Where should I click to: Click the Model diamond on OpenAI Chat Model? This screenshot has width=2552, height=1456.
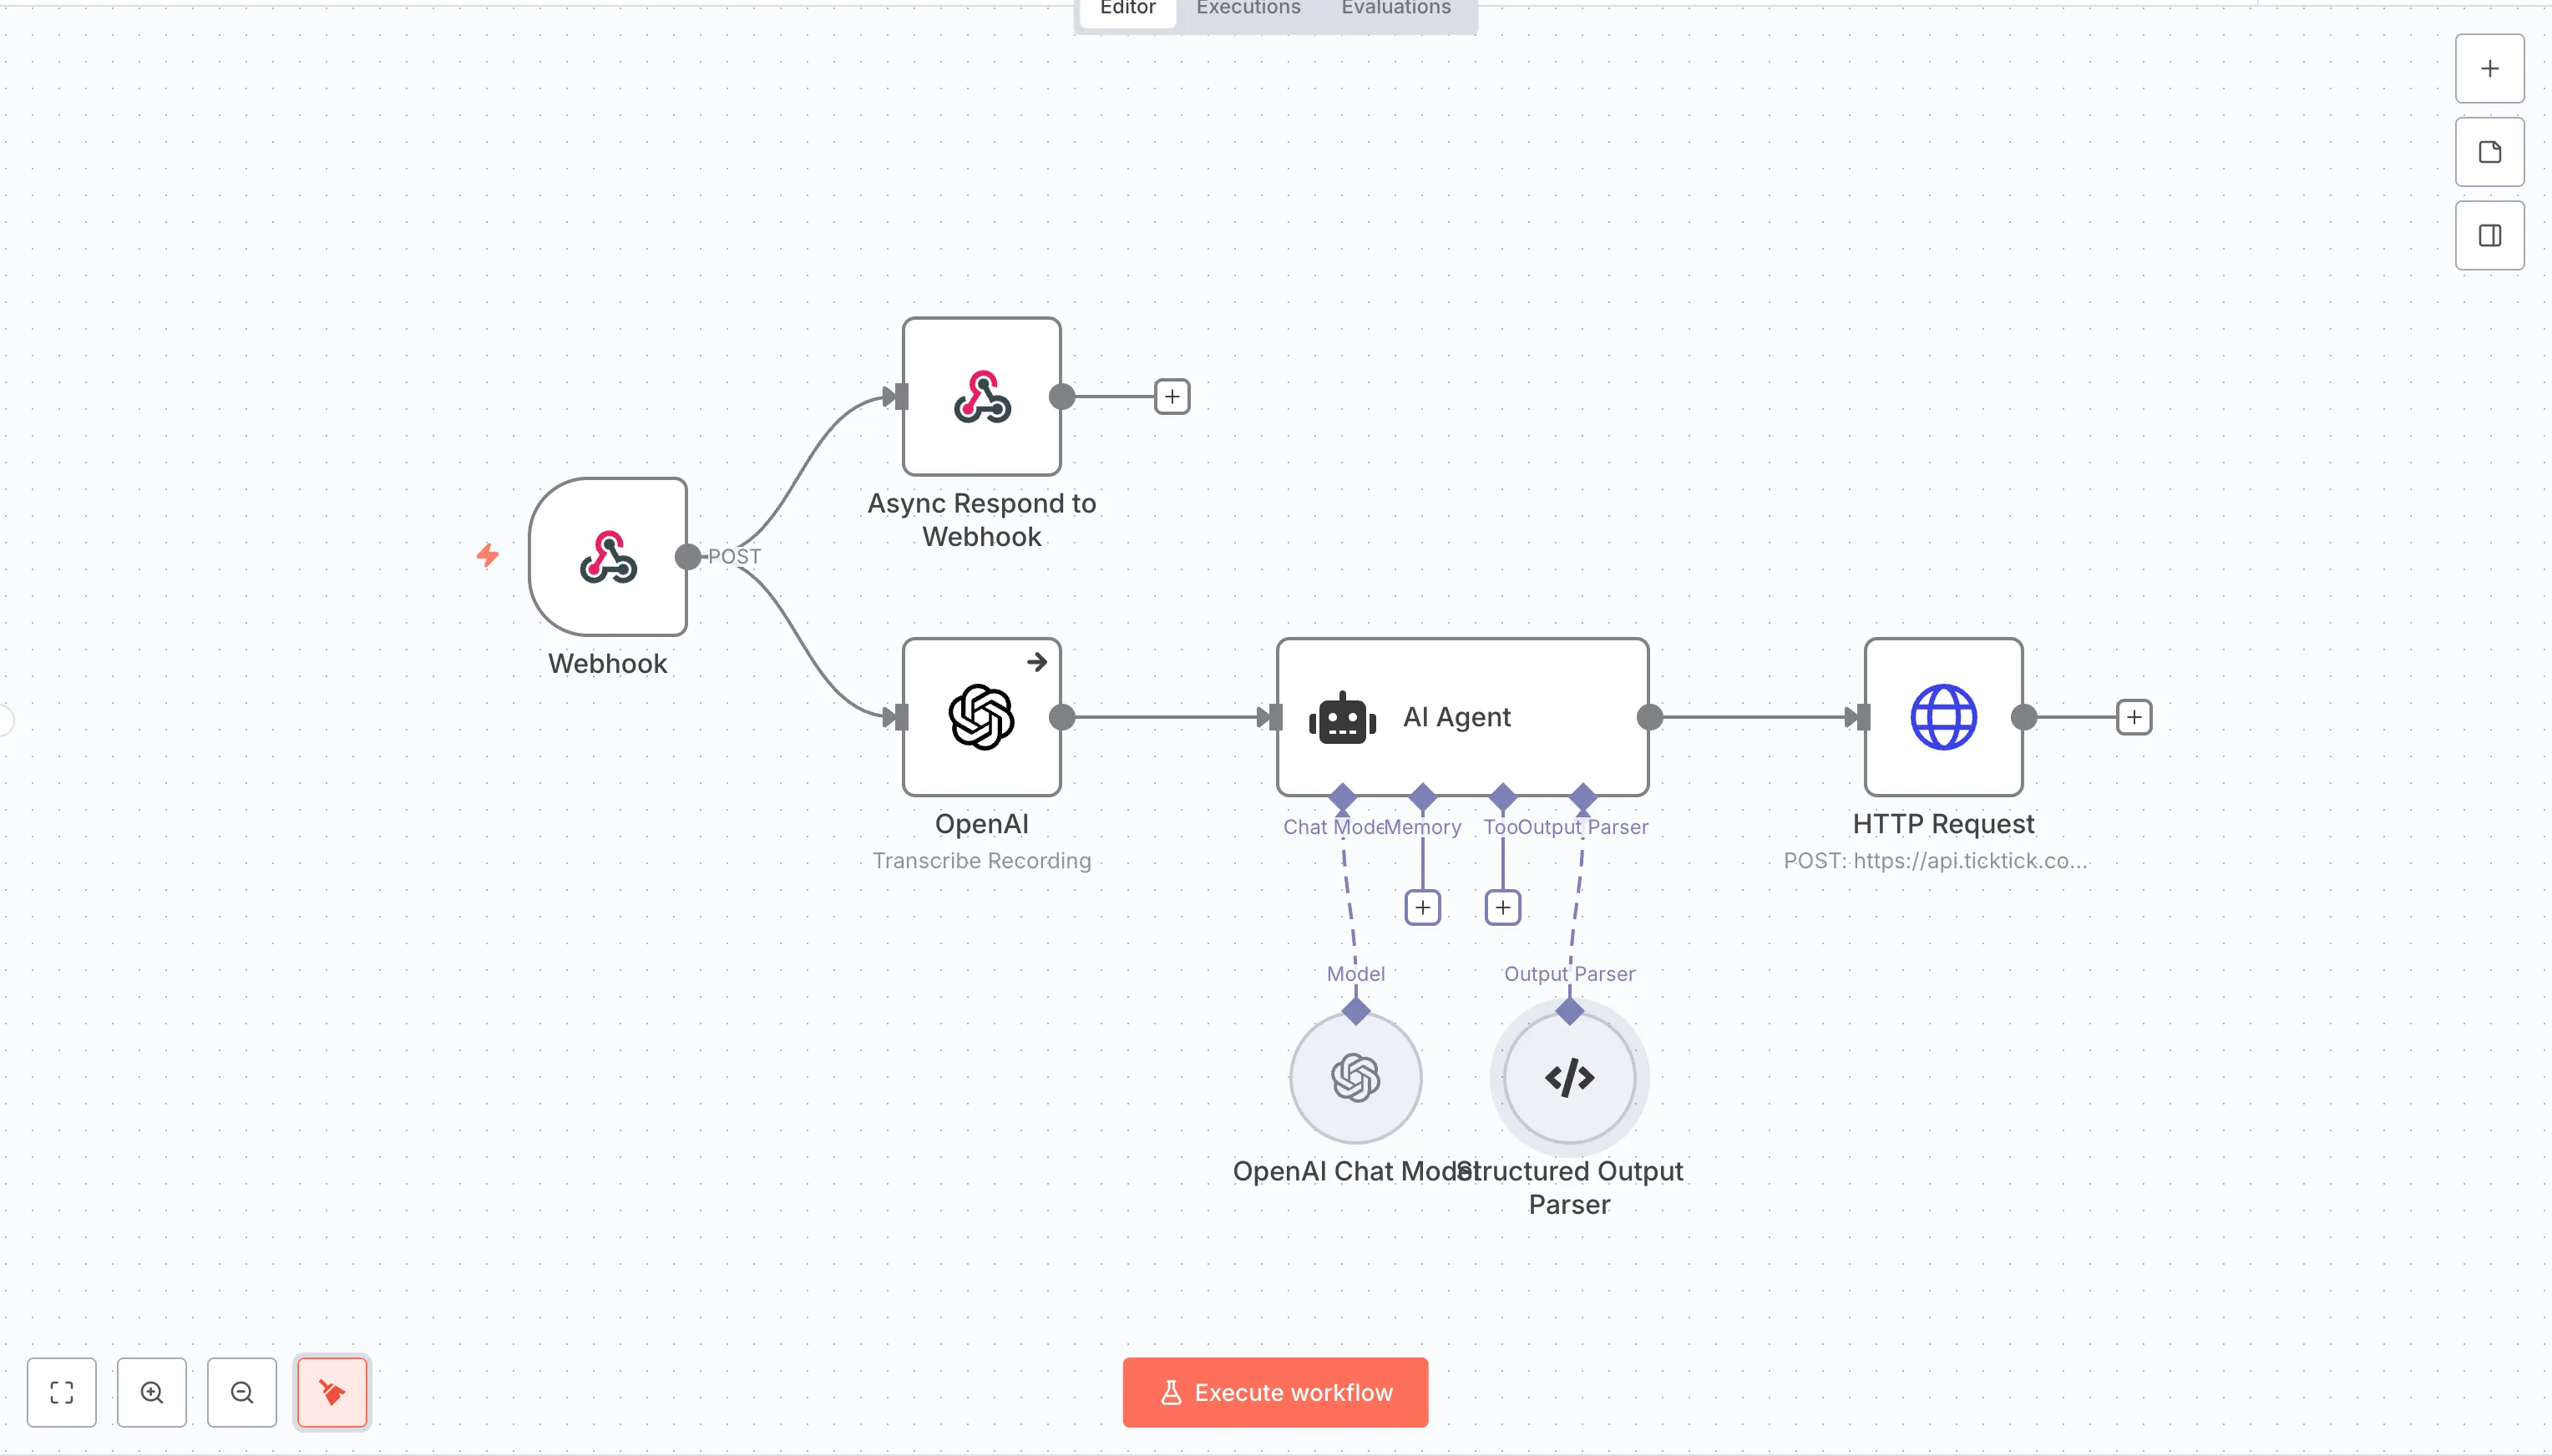tap(1355, 1011)
